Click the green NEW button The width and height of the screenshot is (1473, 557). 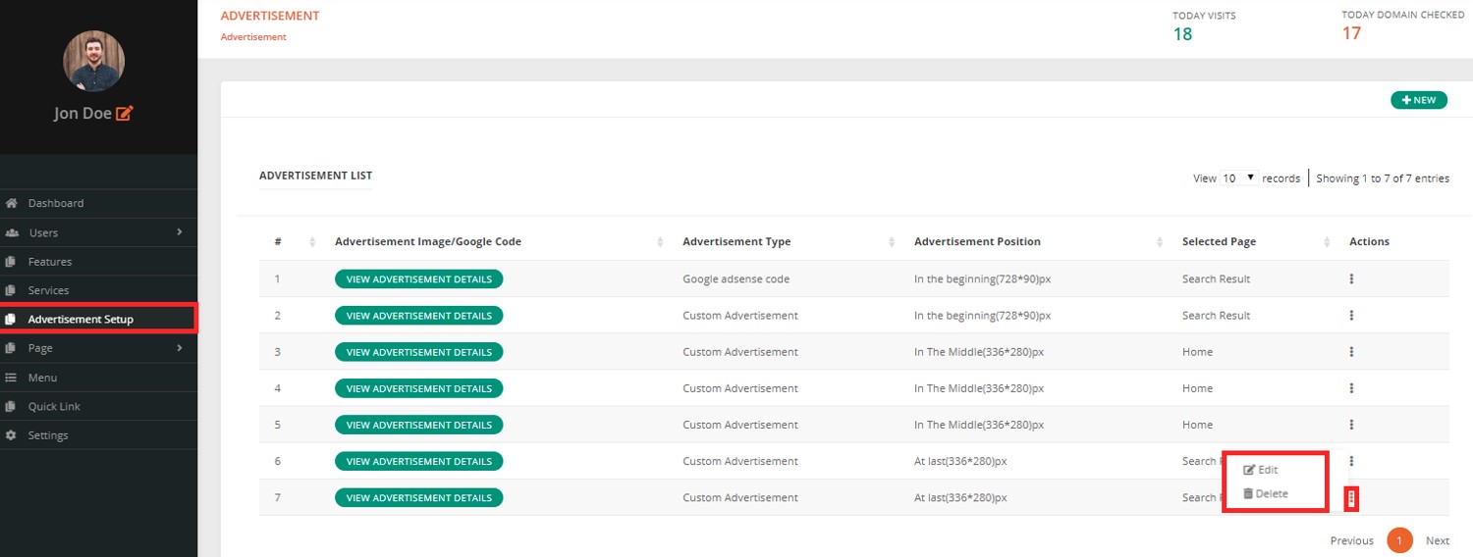pyautogui.click(x=1418, y=100)
